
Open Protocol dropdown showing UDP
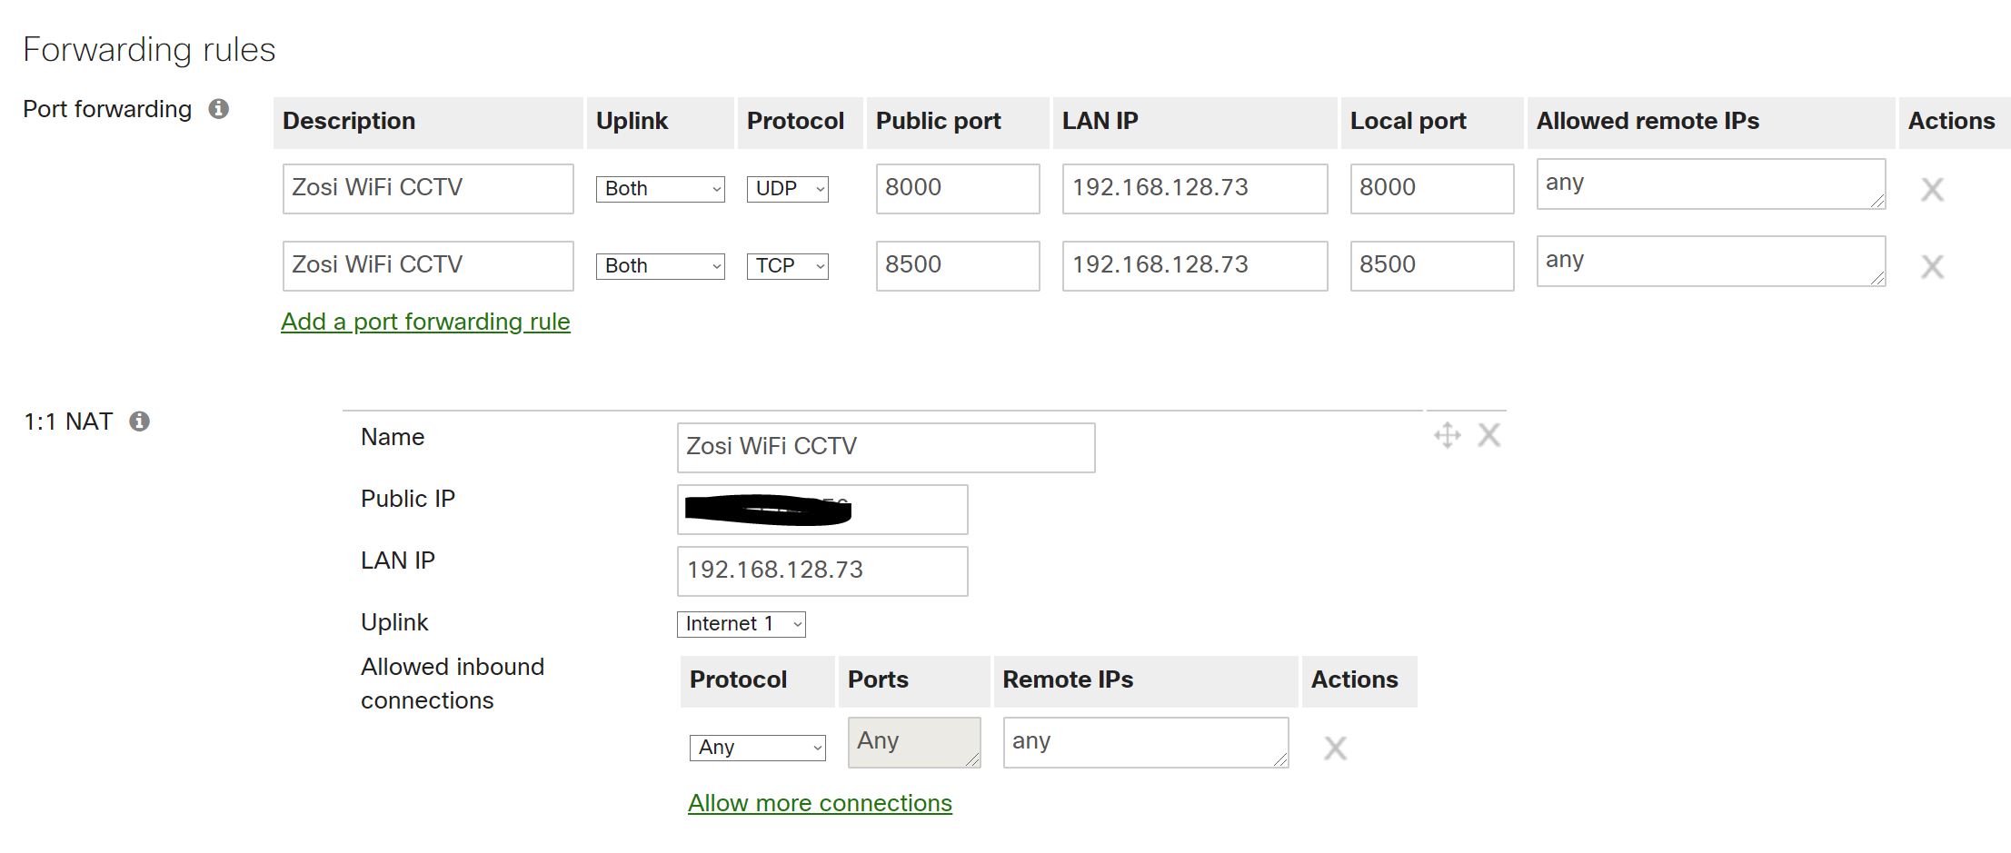pyautogui.click(x=787, y=189)
